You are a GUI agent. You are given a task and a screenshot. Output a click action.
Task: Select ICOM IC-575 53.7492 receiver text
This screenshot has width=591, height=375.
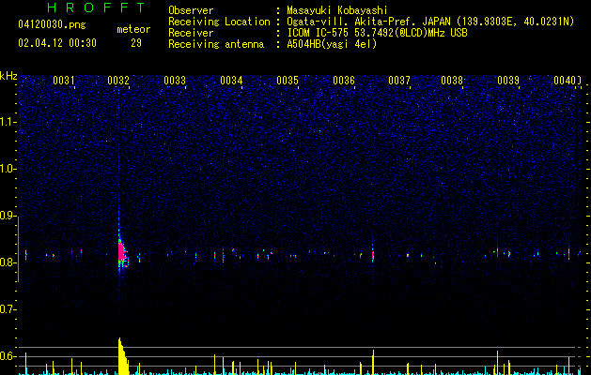(x=377, y=33)
